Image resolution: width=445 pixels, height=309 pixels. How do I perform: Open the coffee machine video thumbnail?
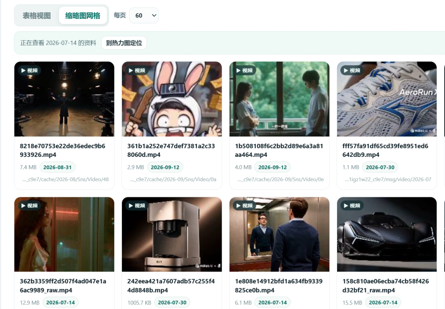tap(172, 234)
